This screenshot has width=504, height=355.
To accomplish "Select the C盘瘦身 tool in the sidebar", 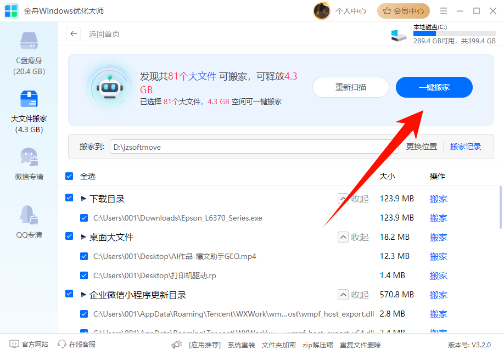I will 29,53.
